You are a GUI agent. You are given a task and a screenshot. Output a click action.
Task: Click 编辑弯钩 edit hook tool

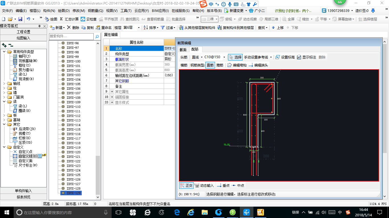[x=237, y=65]
